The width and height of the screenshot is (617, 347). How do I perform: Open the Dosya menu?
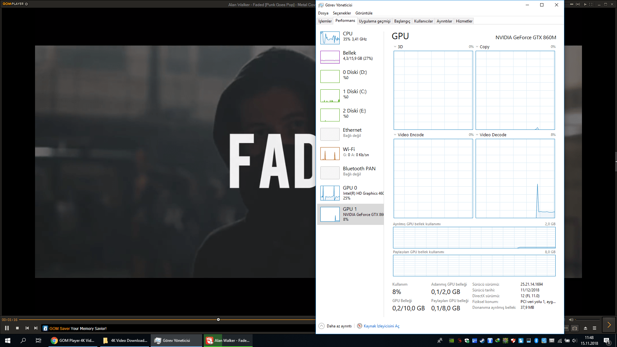[323, 13]
